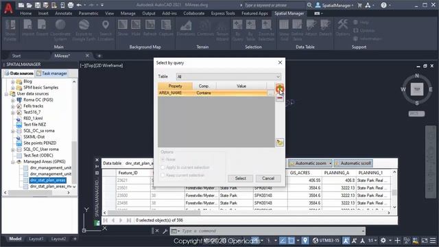Screen dimensions: 439x247
Task: Click Zoom to Selection ribbon icon
Action: (x=266, y=30)
